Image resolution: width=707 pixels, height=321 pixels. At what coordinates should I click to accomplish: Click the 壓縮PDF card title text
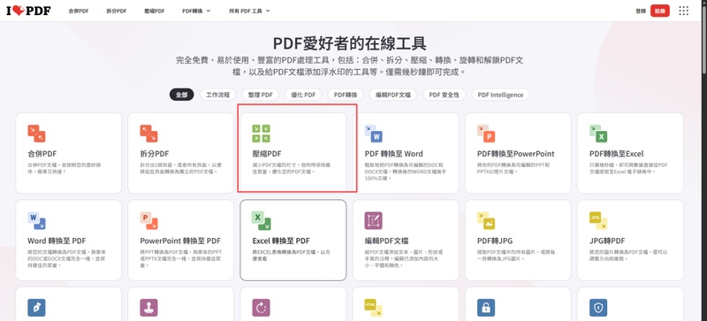tap(267, 154)
